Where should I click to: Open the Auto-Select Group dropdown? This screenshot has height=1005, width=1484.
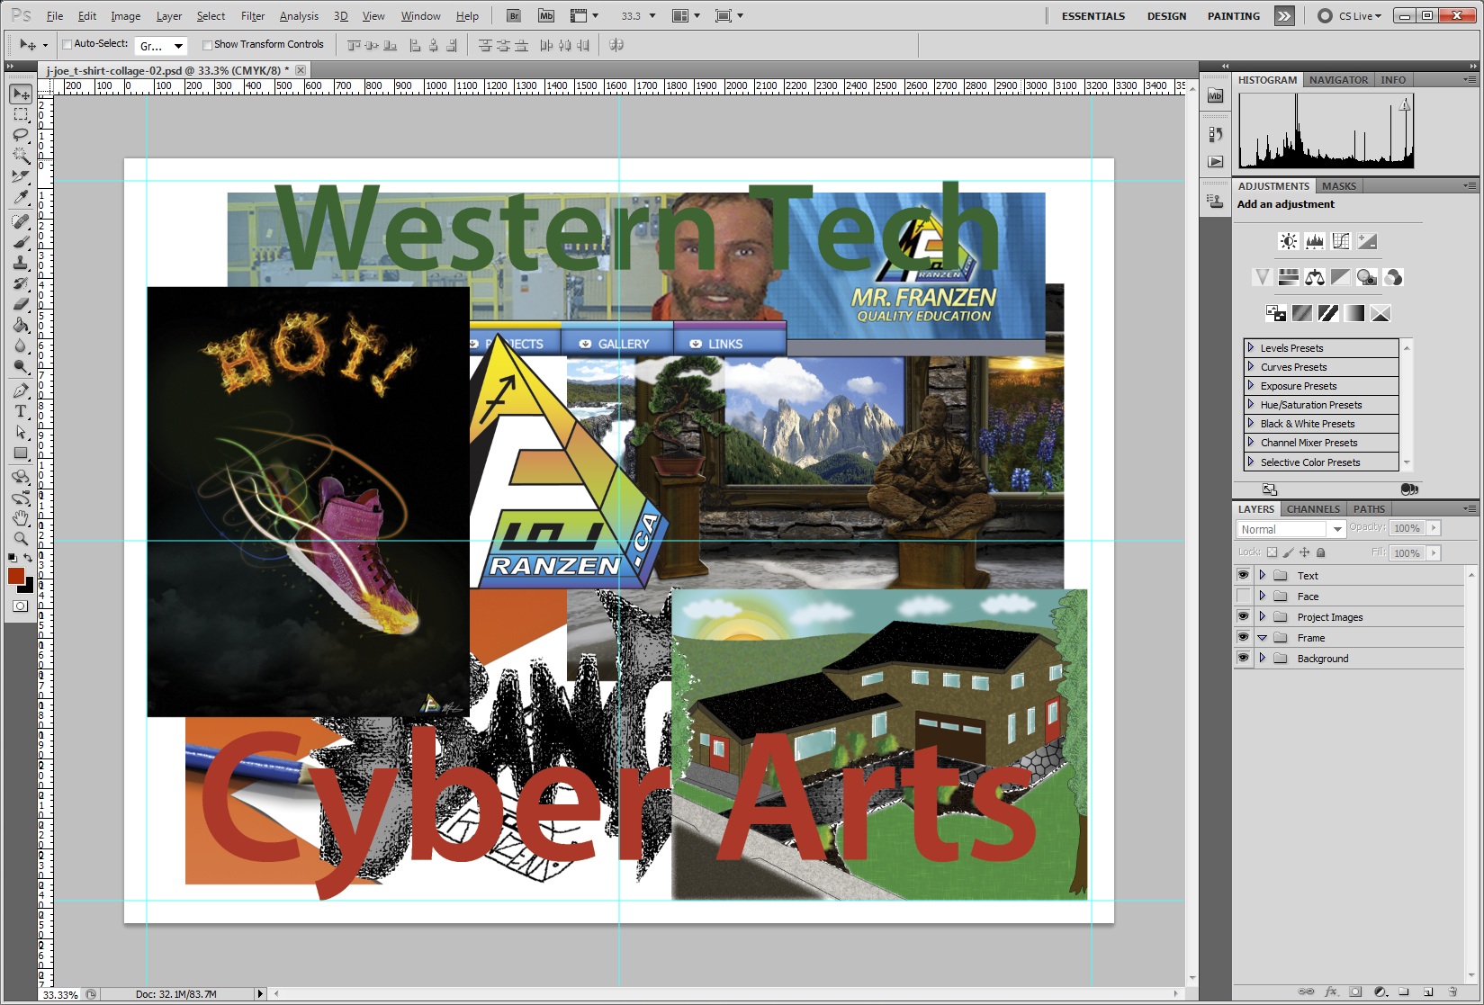click(x=161, y=45)
